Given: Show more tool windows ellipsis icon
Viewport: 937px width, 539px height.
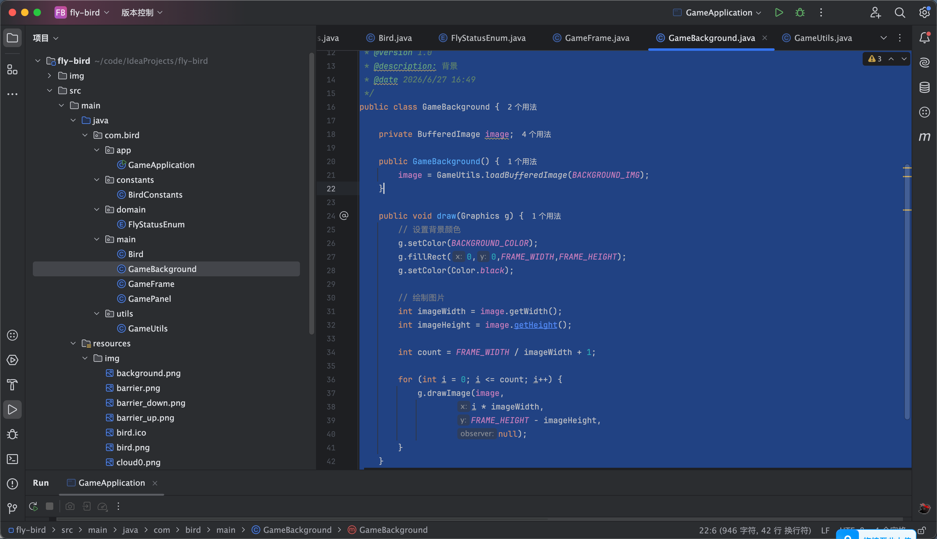Looking at the screenshot, I should pyautogui.click(x=12, y=94).
